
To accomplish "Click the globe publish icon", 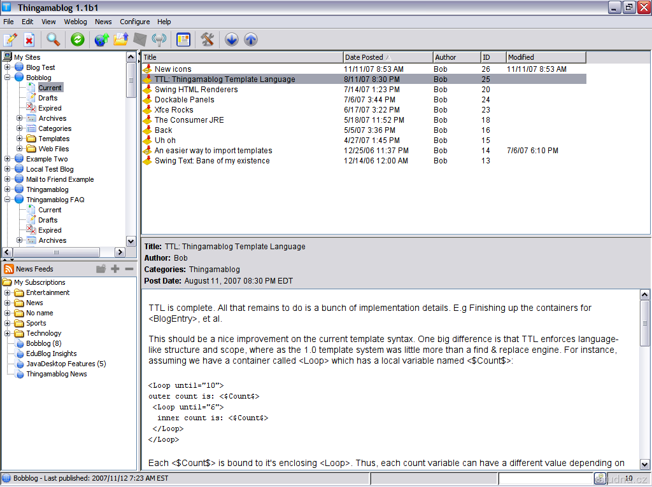I will (x=101, y=39).
